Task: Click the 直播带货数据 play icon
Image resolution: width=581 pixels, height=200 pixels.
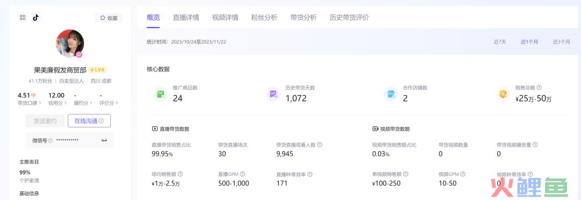Action: 155,129
